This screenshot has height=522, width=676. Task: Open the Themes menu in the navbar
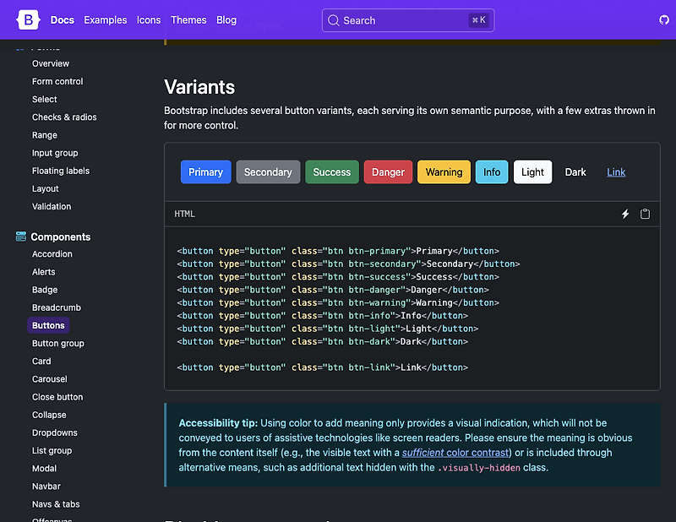188,19
